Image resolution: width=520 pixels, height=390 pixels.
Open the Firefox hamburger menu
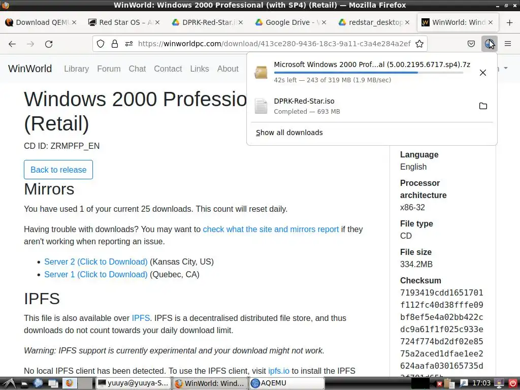(508, 44)
